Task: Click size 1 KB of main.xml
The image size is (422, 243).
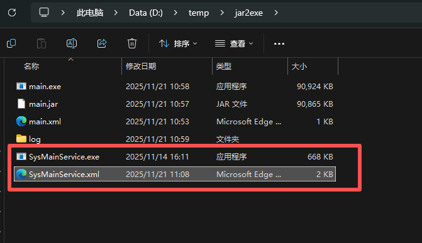Action: coord(325,122)
